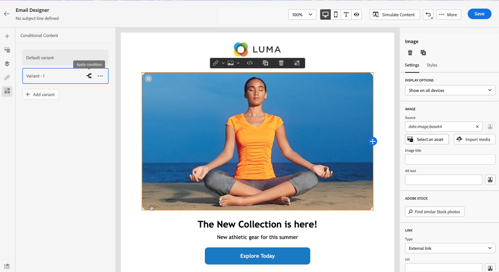The image size is (499, 272).
Task: Save the email design
Action: click(479, 13)
